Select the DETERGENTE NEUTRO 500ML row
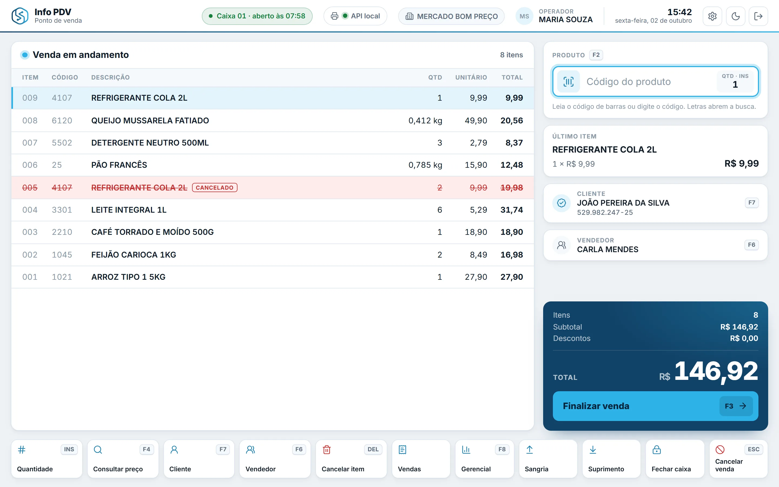Image resolution: width=779 pixels, height=487 pixels. pos(272,143)
